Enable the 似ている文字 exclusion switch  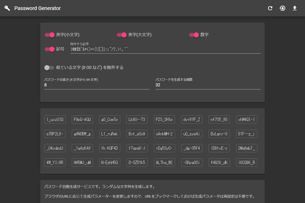pos(49,68)
